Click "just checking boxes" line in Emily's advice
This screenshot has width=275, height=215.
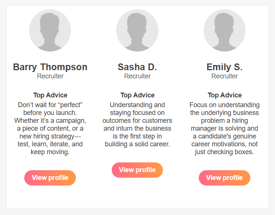pyautogui.click(x=225, y=152)
